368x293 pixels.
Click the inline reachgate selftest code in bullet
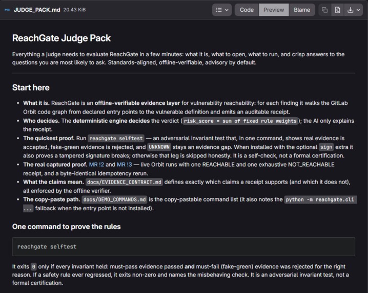(x=116, y=138)
